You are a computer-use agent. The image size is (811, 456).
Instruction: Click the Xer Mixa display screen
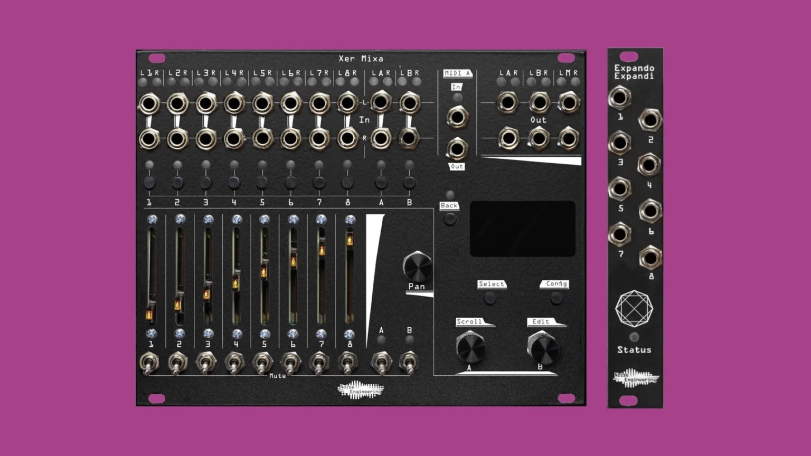coord(522,229)
